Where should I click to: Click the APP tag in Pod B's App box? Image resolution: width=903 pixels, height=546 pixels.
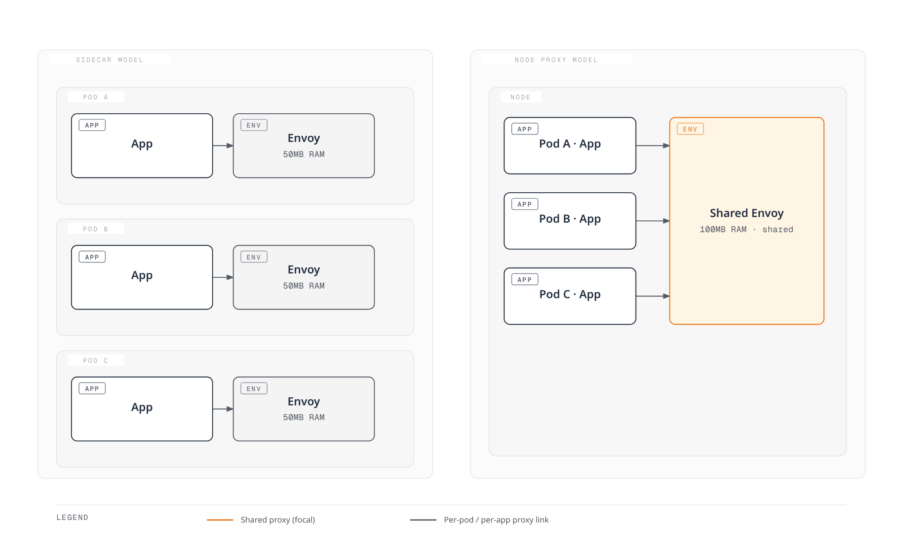92,257
